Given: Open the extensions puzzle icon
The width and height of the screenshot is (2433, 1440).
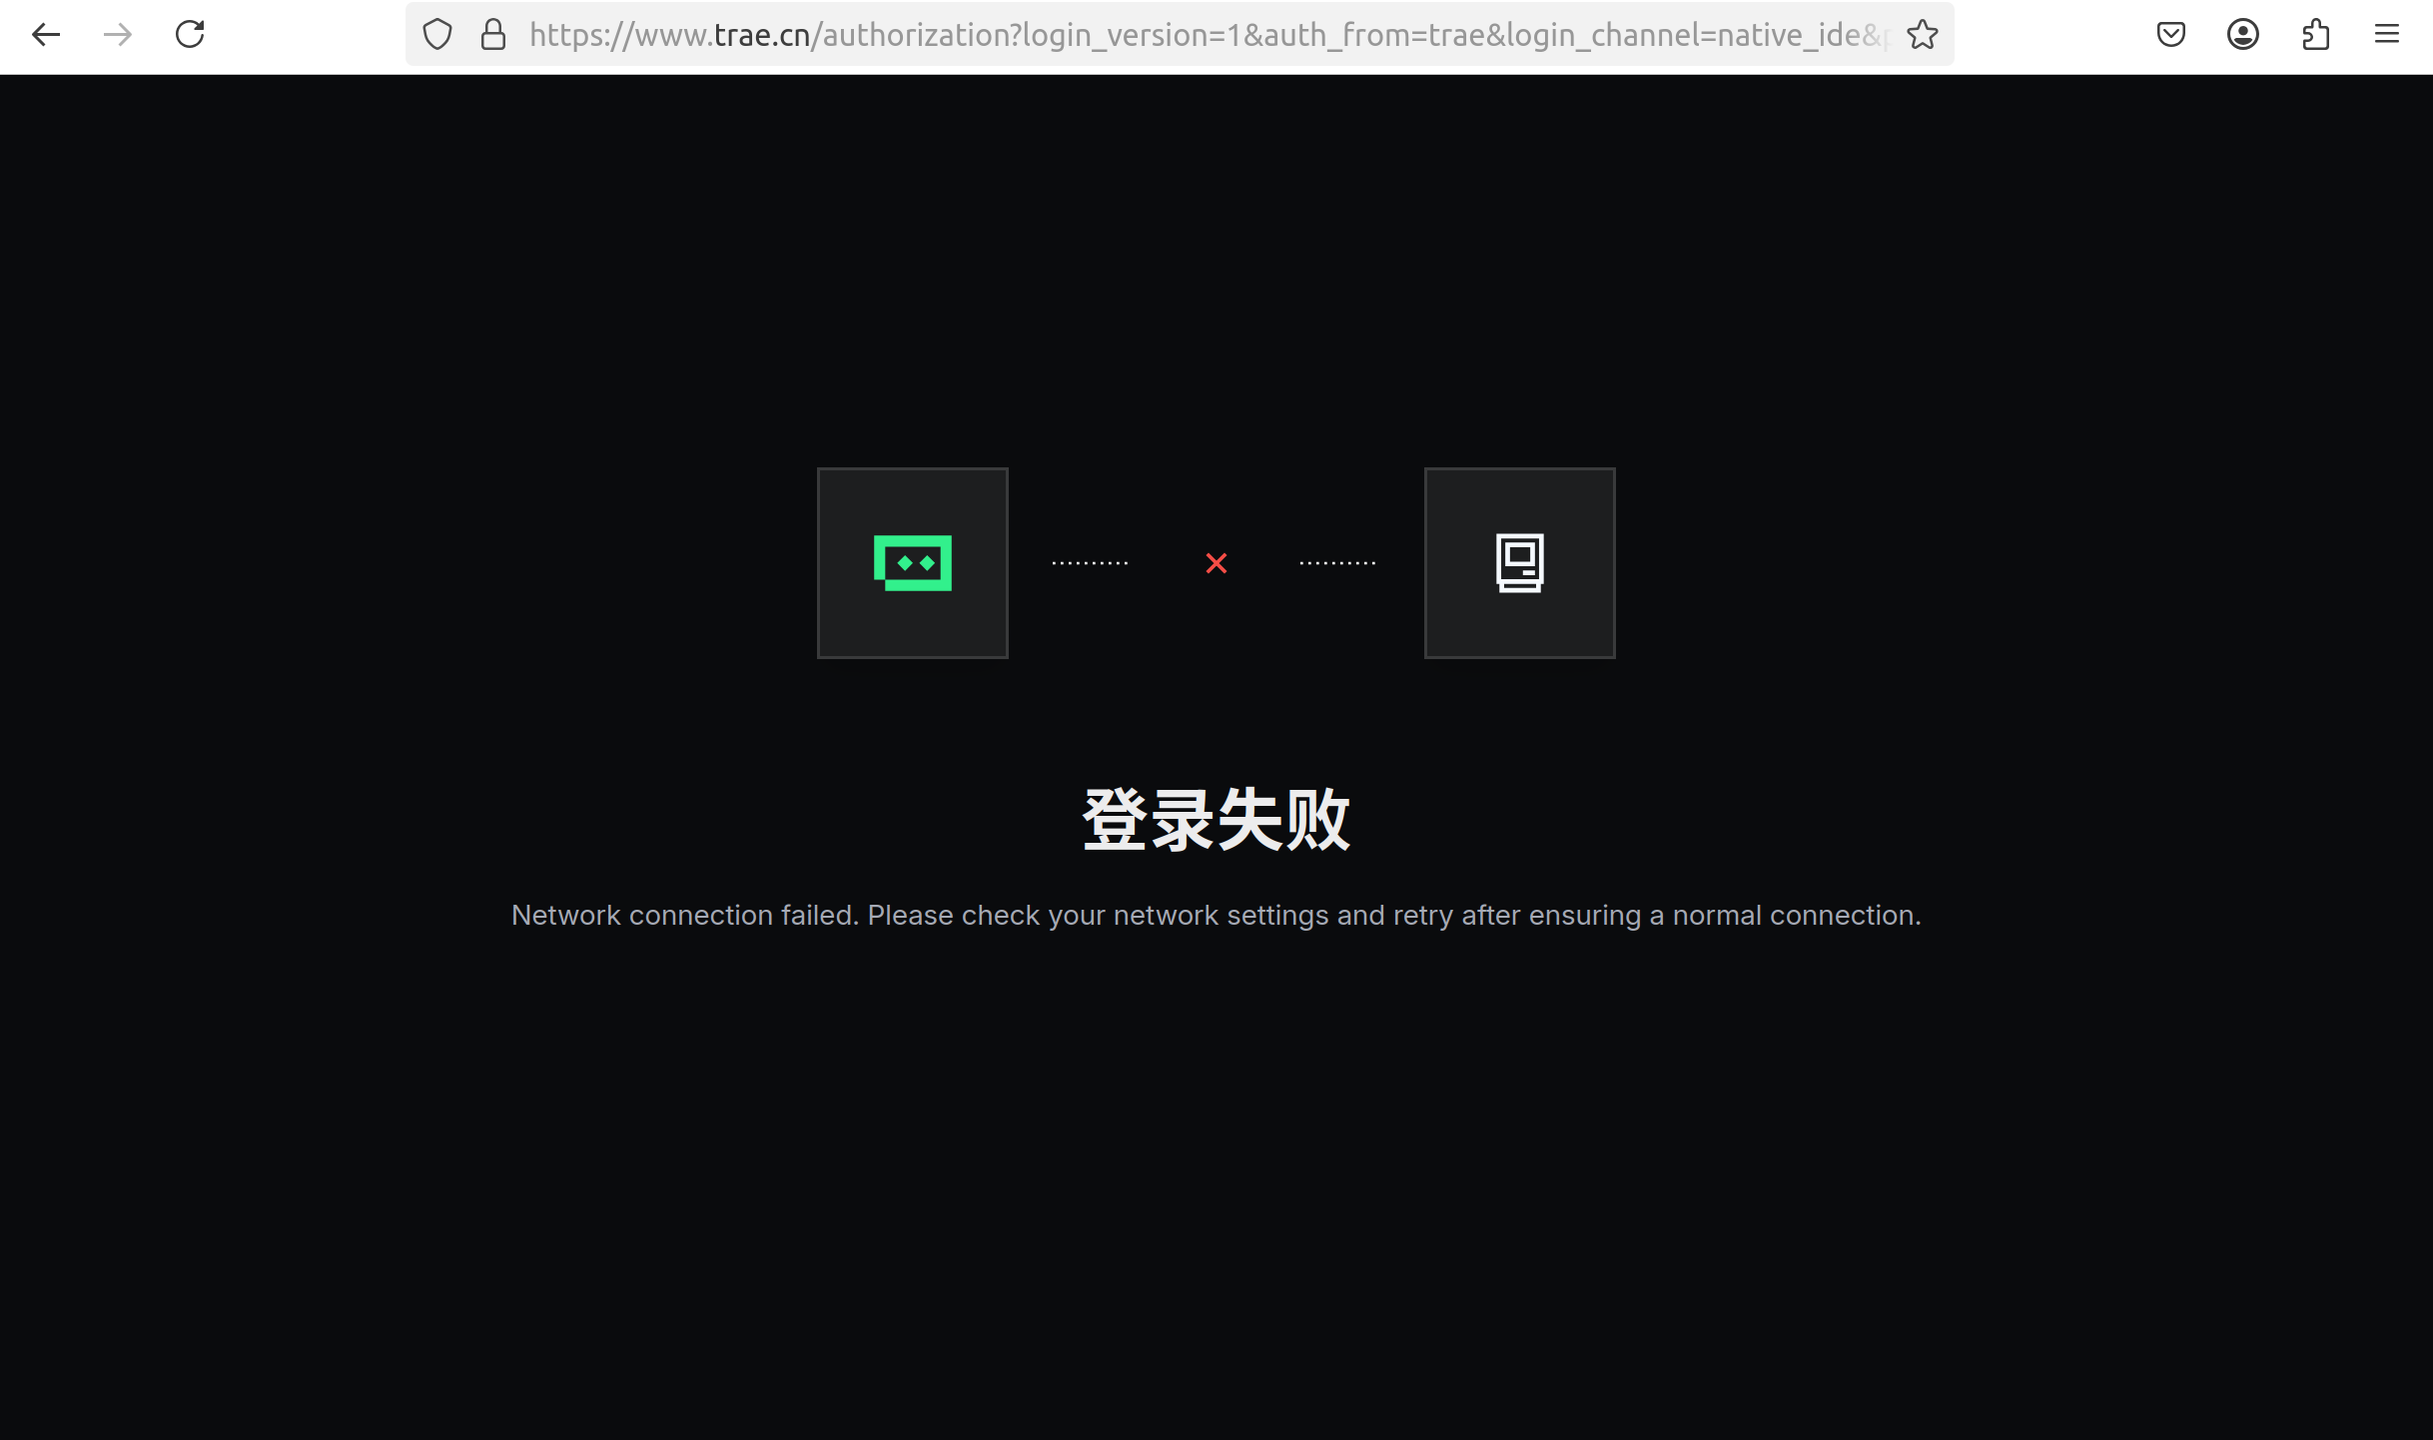Looking at the screenshot, I should (x=2315, y=35).
